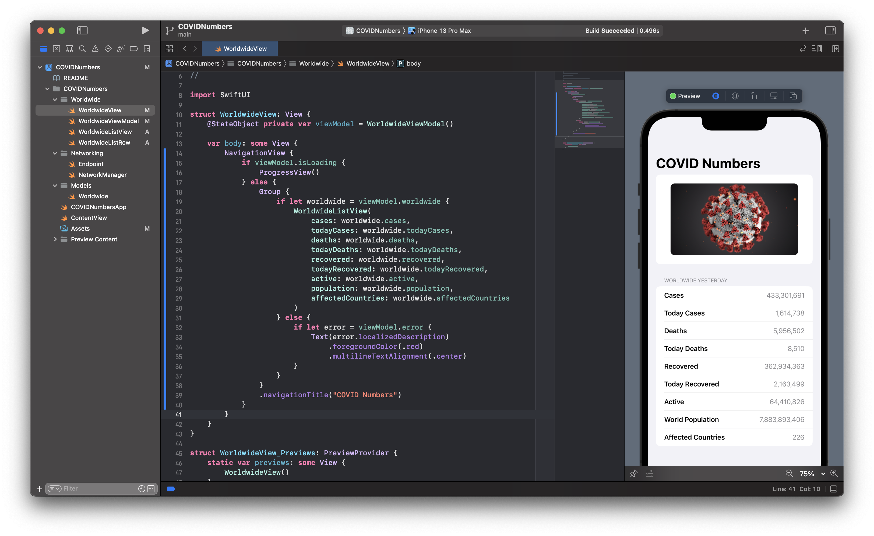Click the Preview button in canvas toolbar

click(685, 96)
